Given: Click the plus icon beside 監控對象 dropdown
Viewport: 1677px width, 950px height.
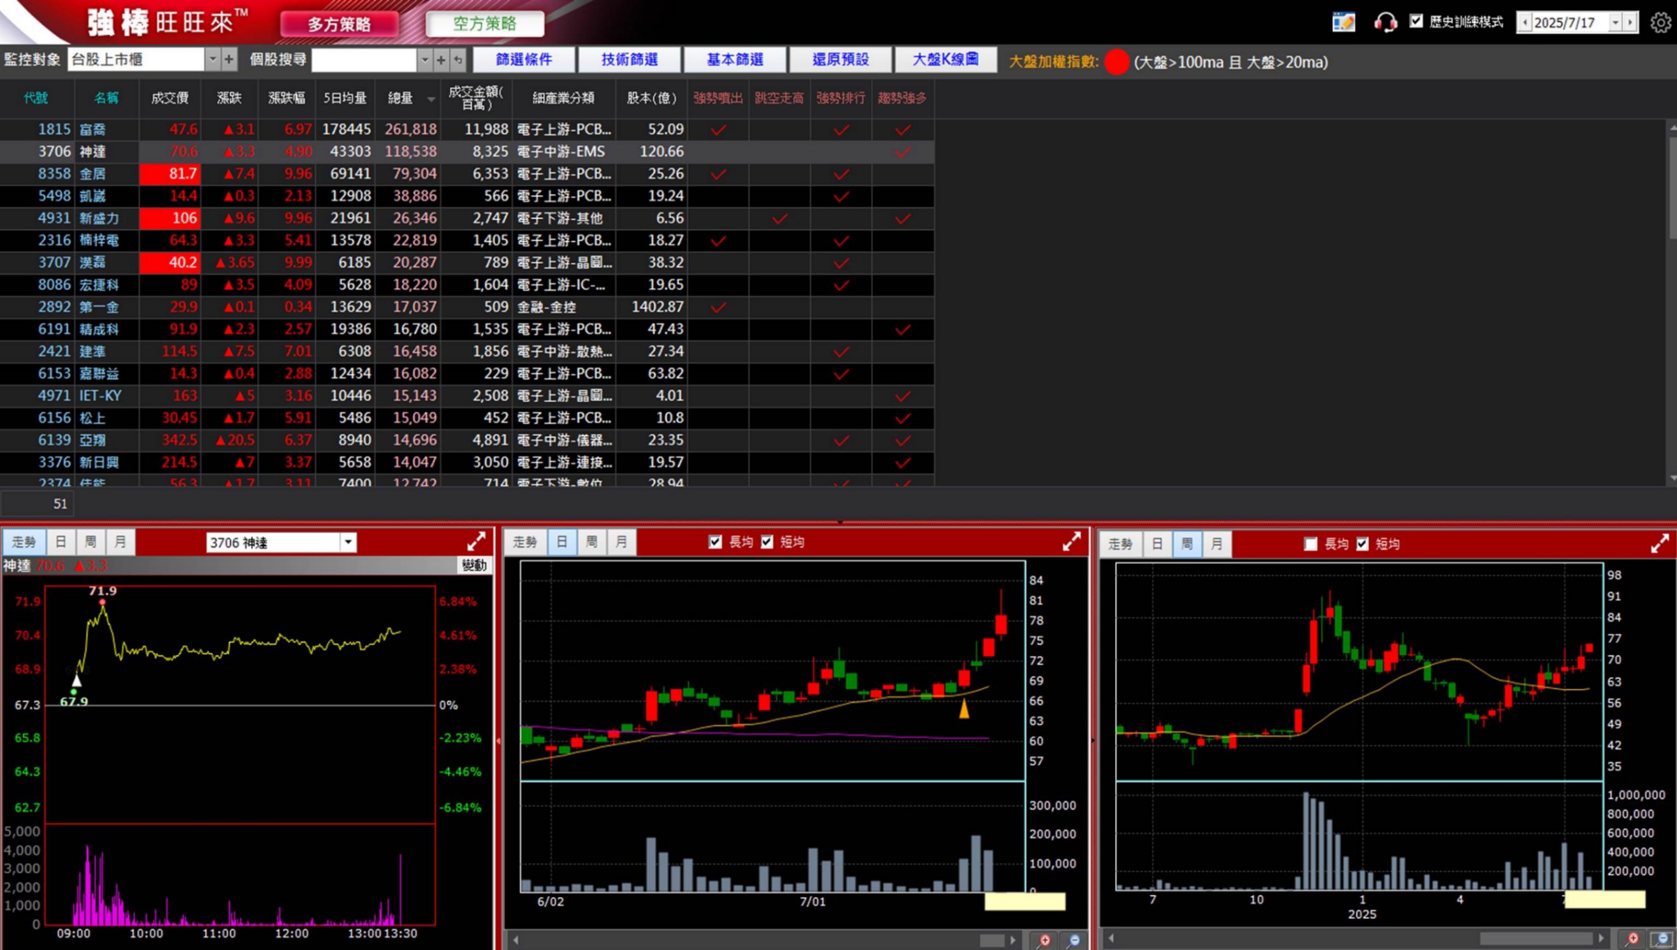Looking at the screenshot, I should click(229, 60).
